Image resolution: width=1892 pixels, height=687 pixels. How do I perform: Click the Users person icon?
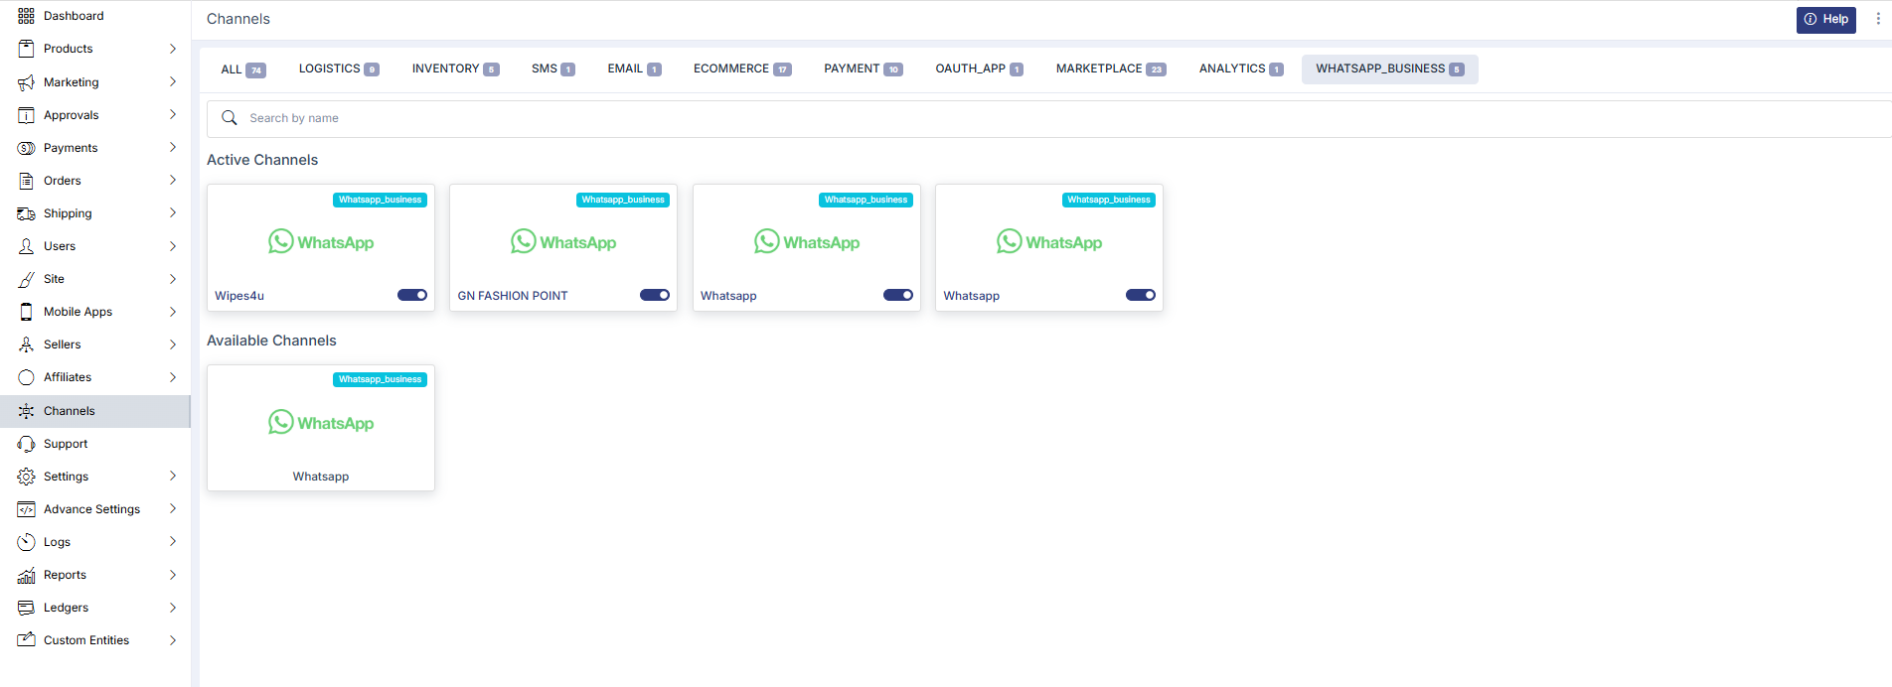[26, 246]
